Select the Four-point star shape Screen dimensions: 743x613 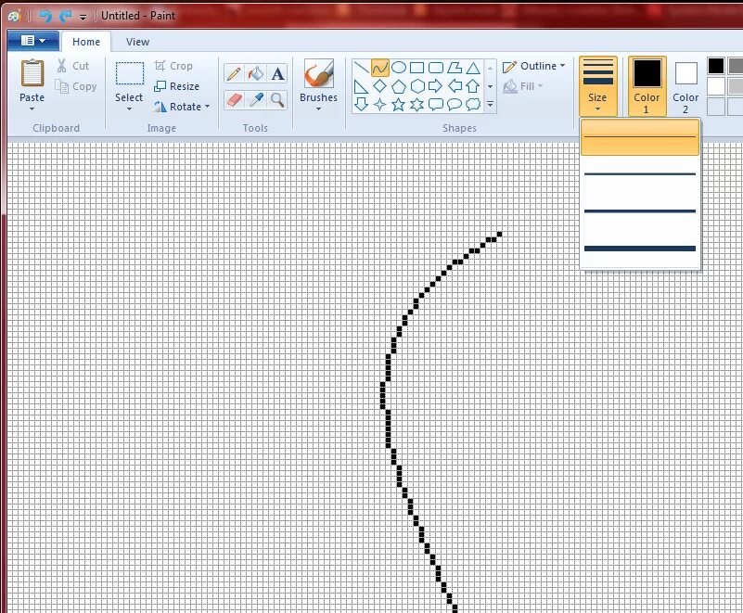(x=380, y=104)
